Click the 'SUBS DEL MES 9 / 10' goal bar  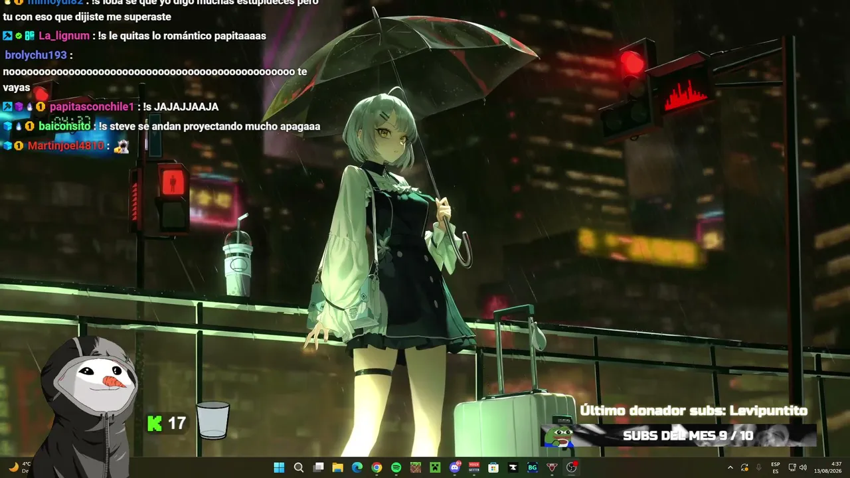click(679, 436)
